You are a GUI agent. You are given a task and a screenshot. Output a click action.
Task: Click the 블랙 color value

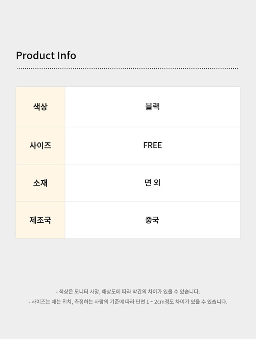tap(152, 107)
